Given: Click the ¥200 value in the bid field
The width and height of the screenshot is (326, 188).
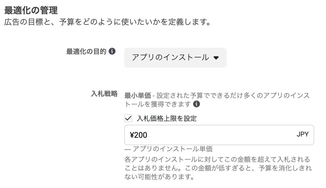Looking at the screenshot, I should [x=138, y=135].
